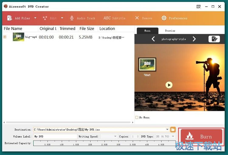Go to next menu template arrow
228x155 pixels.
[194, 39]
